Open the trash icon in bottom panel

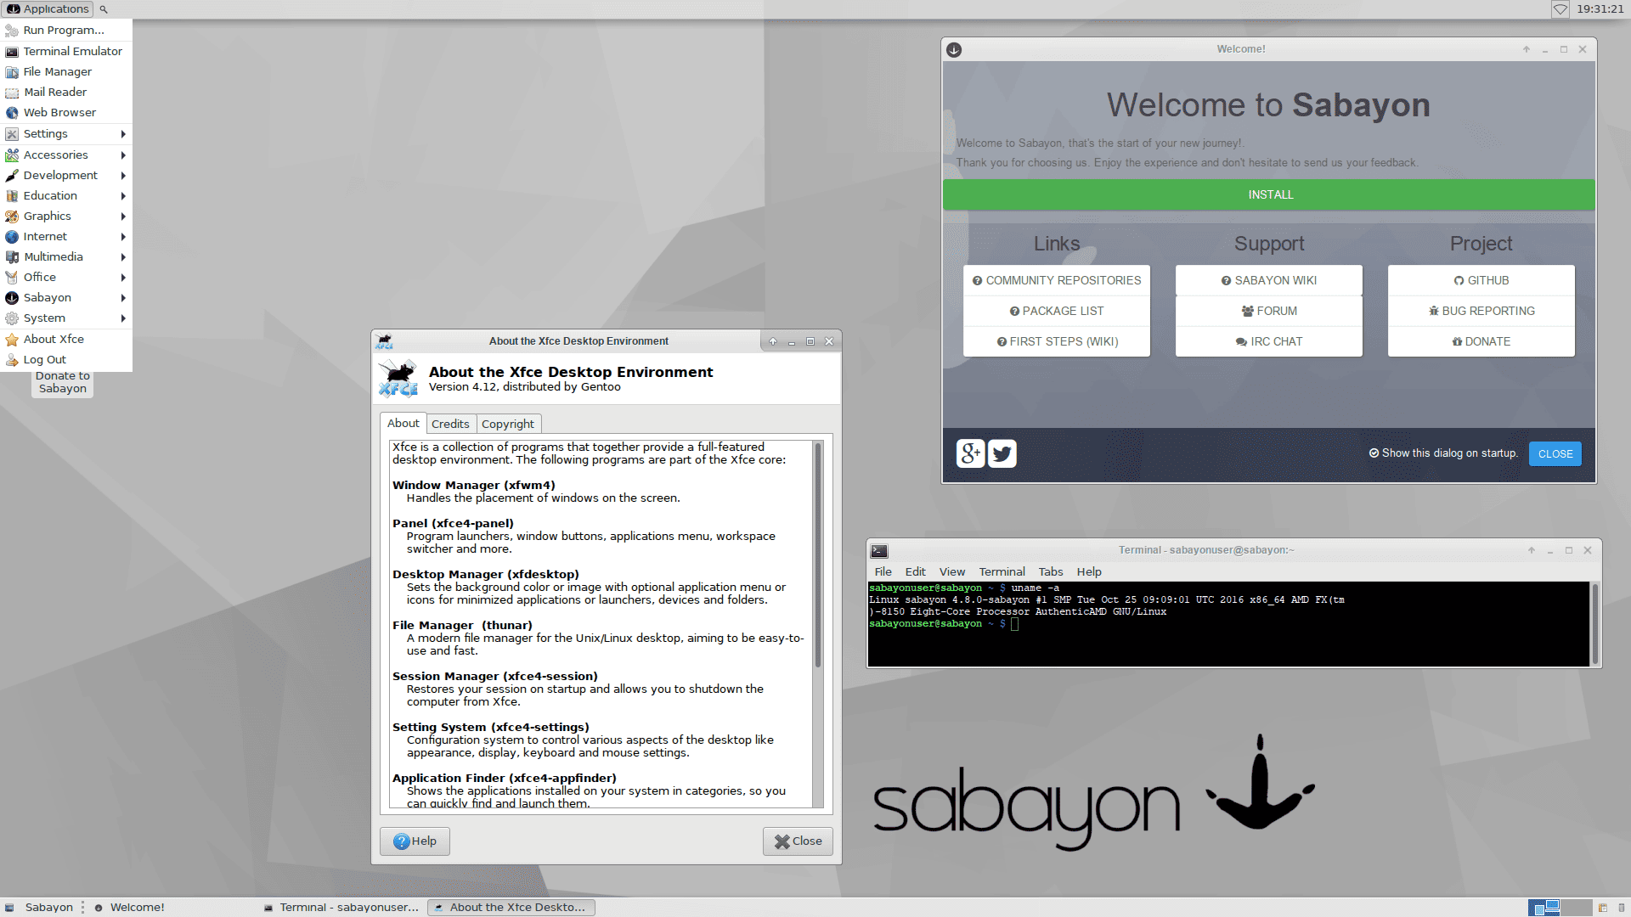[x=1622, y=908]
